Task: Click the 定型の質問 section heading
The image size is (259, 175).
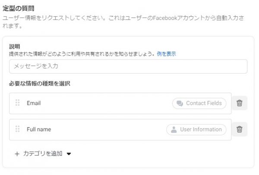Action: (19, 8)
